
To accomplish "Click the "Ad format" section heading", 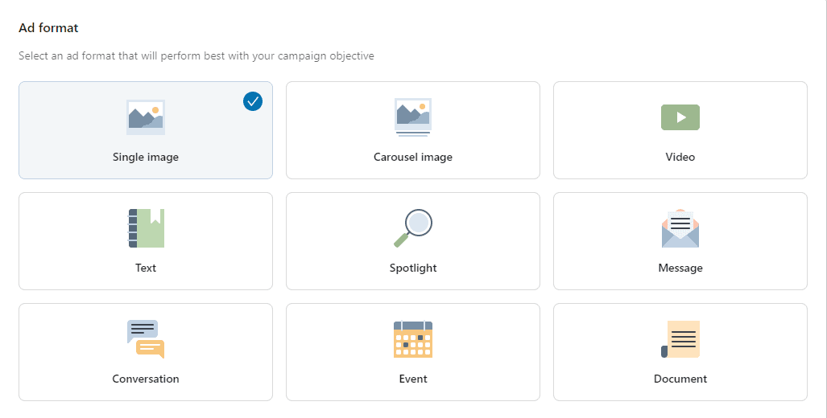I will (48, 28).
